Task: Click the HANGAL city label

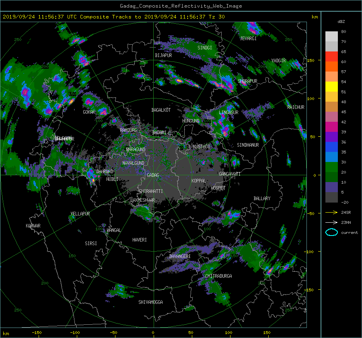Action: tap(113, 230)
